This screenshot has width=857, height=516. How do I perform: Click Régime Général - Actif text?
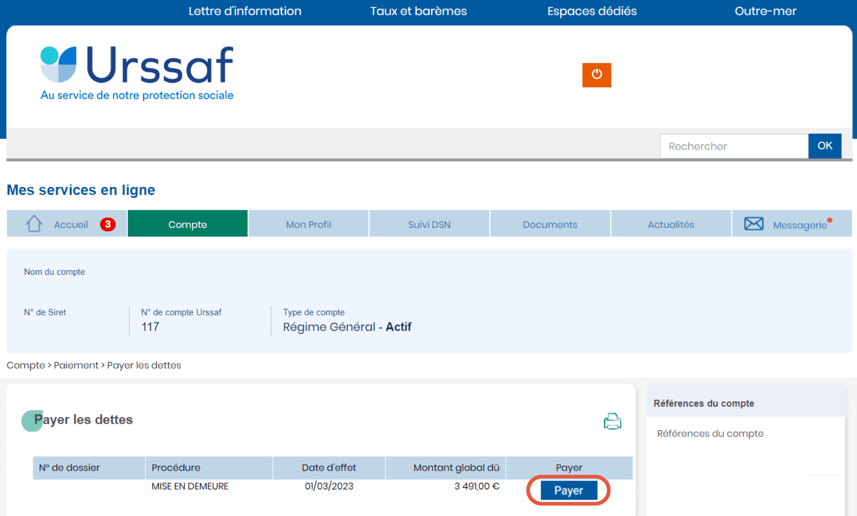tap(347, 327)
